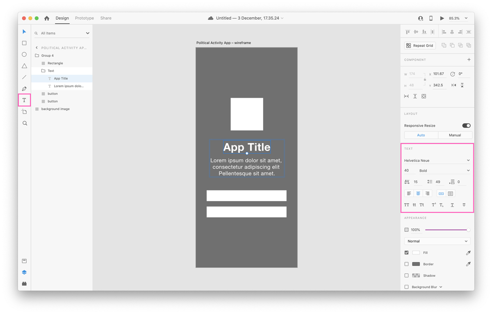
Task: Align selection to vertical middle
Action: 416,32
